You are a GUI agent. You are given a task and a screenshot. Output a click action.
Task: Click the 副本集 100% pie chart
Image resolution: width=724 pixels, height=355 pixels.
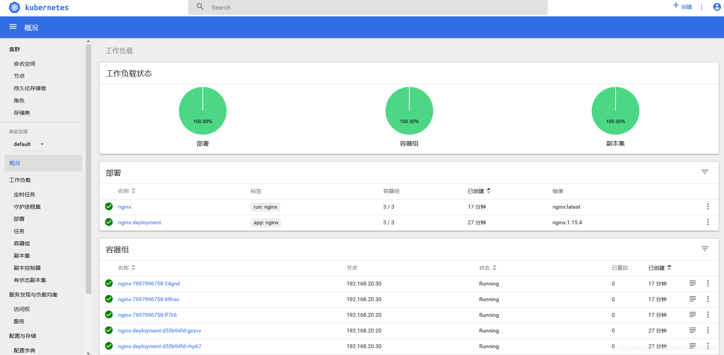[616, 111]
